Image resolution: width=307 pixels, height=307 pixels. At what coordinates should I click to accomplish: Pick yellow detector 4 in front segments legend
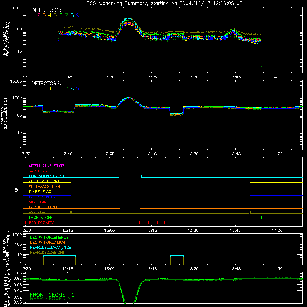click(x=50, y=15)
